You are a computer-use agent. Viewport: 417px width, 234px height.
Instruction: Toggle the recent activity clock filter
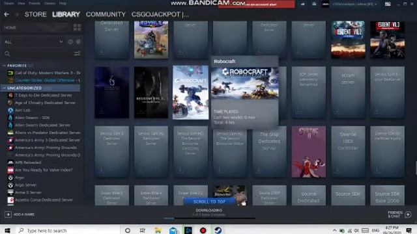tap(70, 42)
